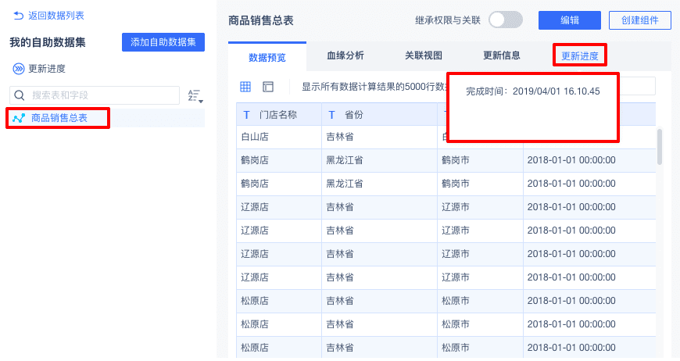Click the text type icon on 门店名称
Screen dimensions: 680x361
click(x=247, y=115)
